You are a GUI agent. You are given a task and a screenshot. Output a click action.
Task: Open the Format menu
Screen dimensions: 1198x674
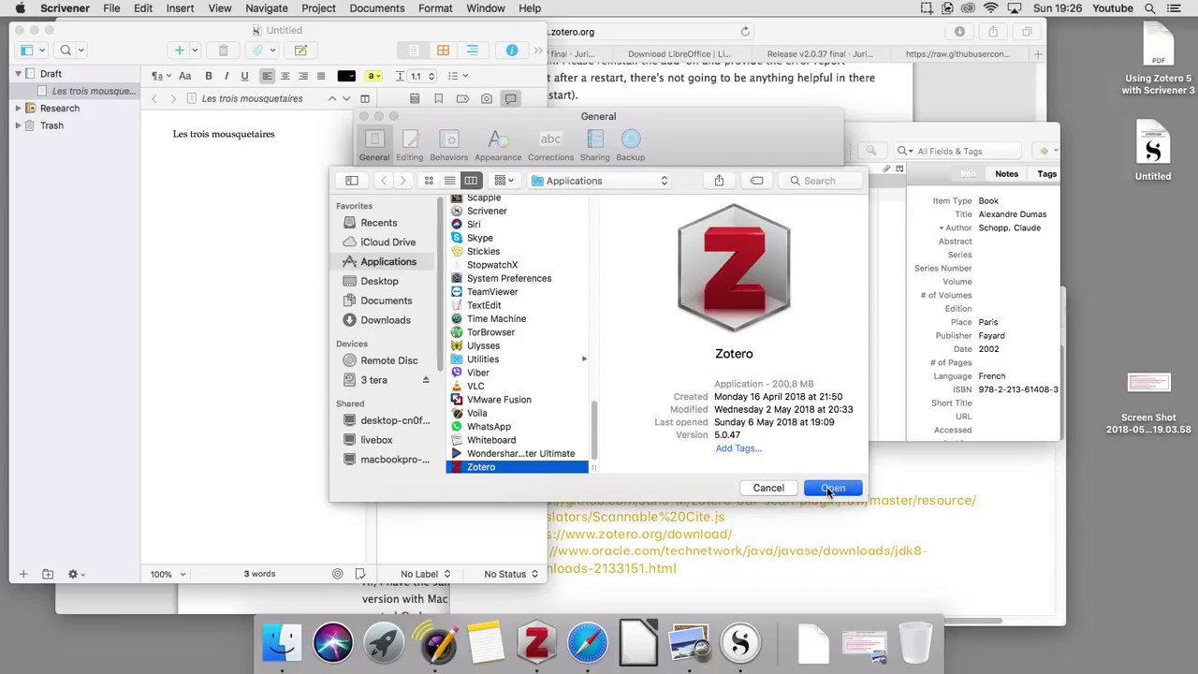[435, 8]
